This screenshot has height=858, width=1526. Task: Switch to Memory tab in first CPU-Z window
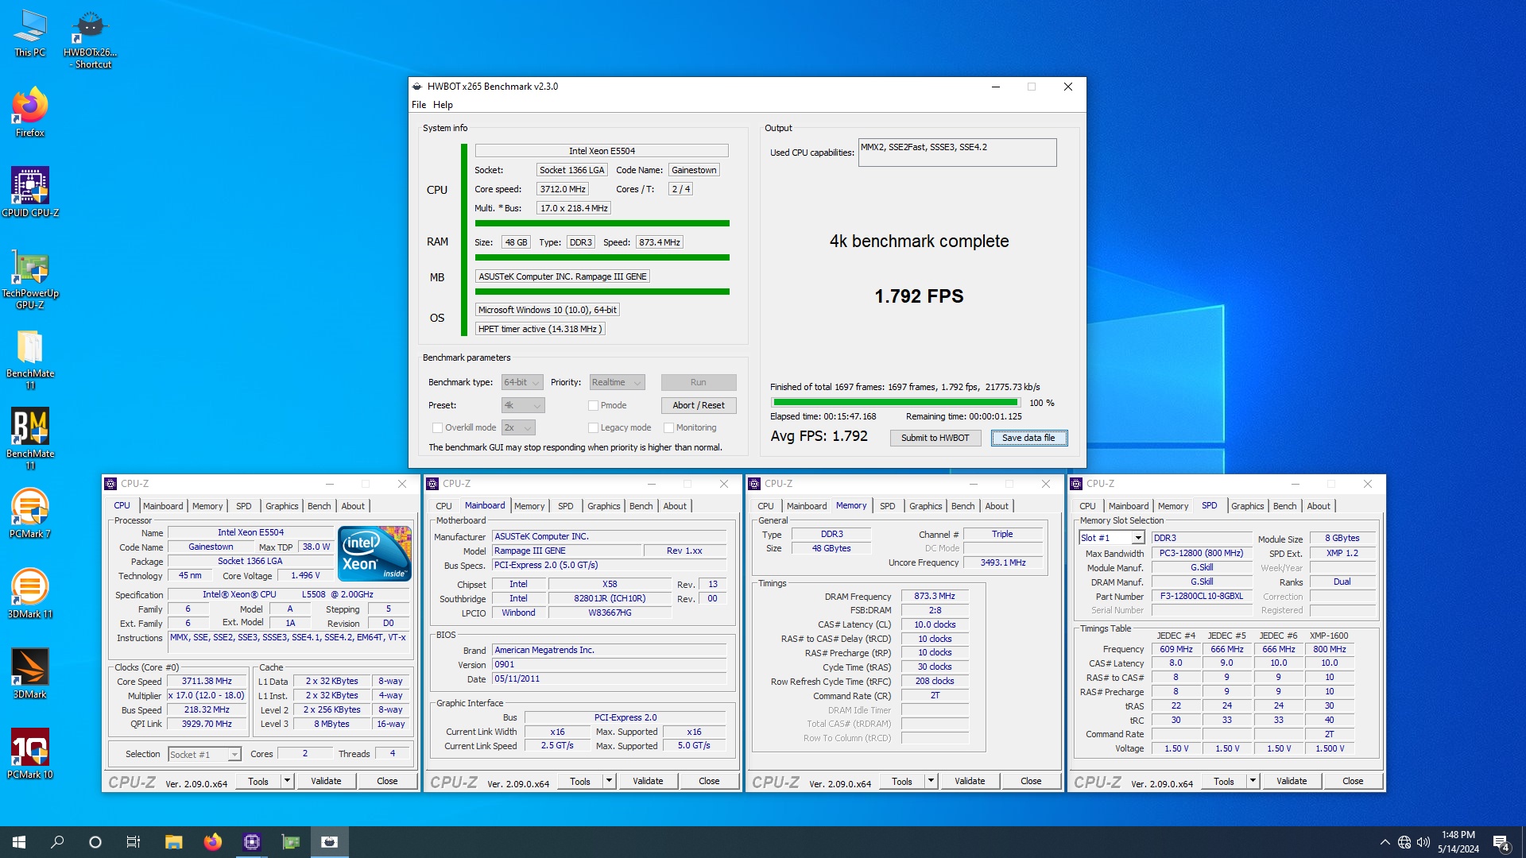(x=207, y=506)
